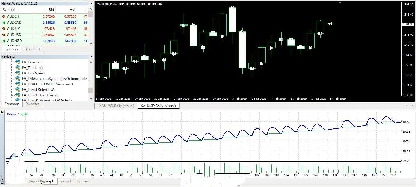Click the up arrow icon beside AUDNZD
The width and height of the screenshot is (416, 187).
pyautogui.click(x=4, y=41)
